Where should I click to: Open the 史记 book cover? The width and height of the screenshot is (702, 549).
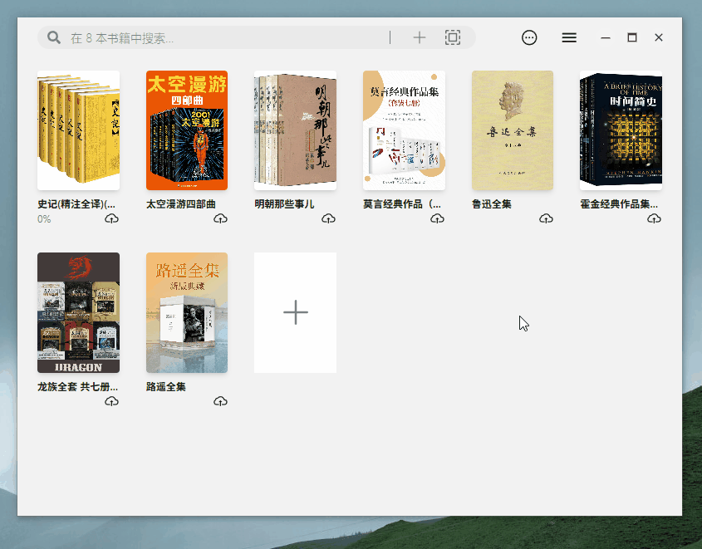[78, 130]
